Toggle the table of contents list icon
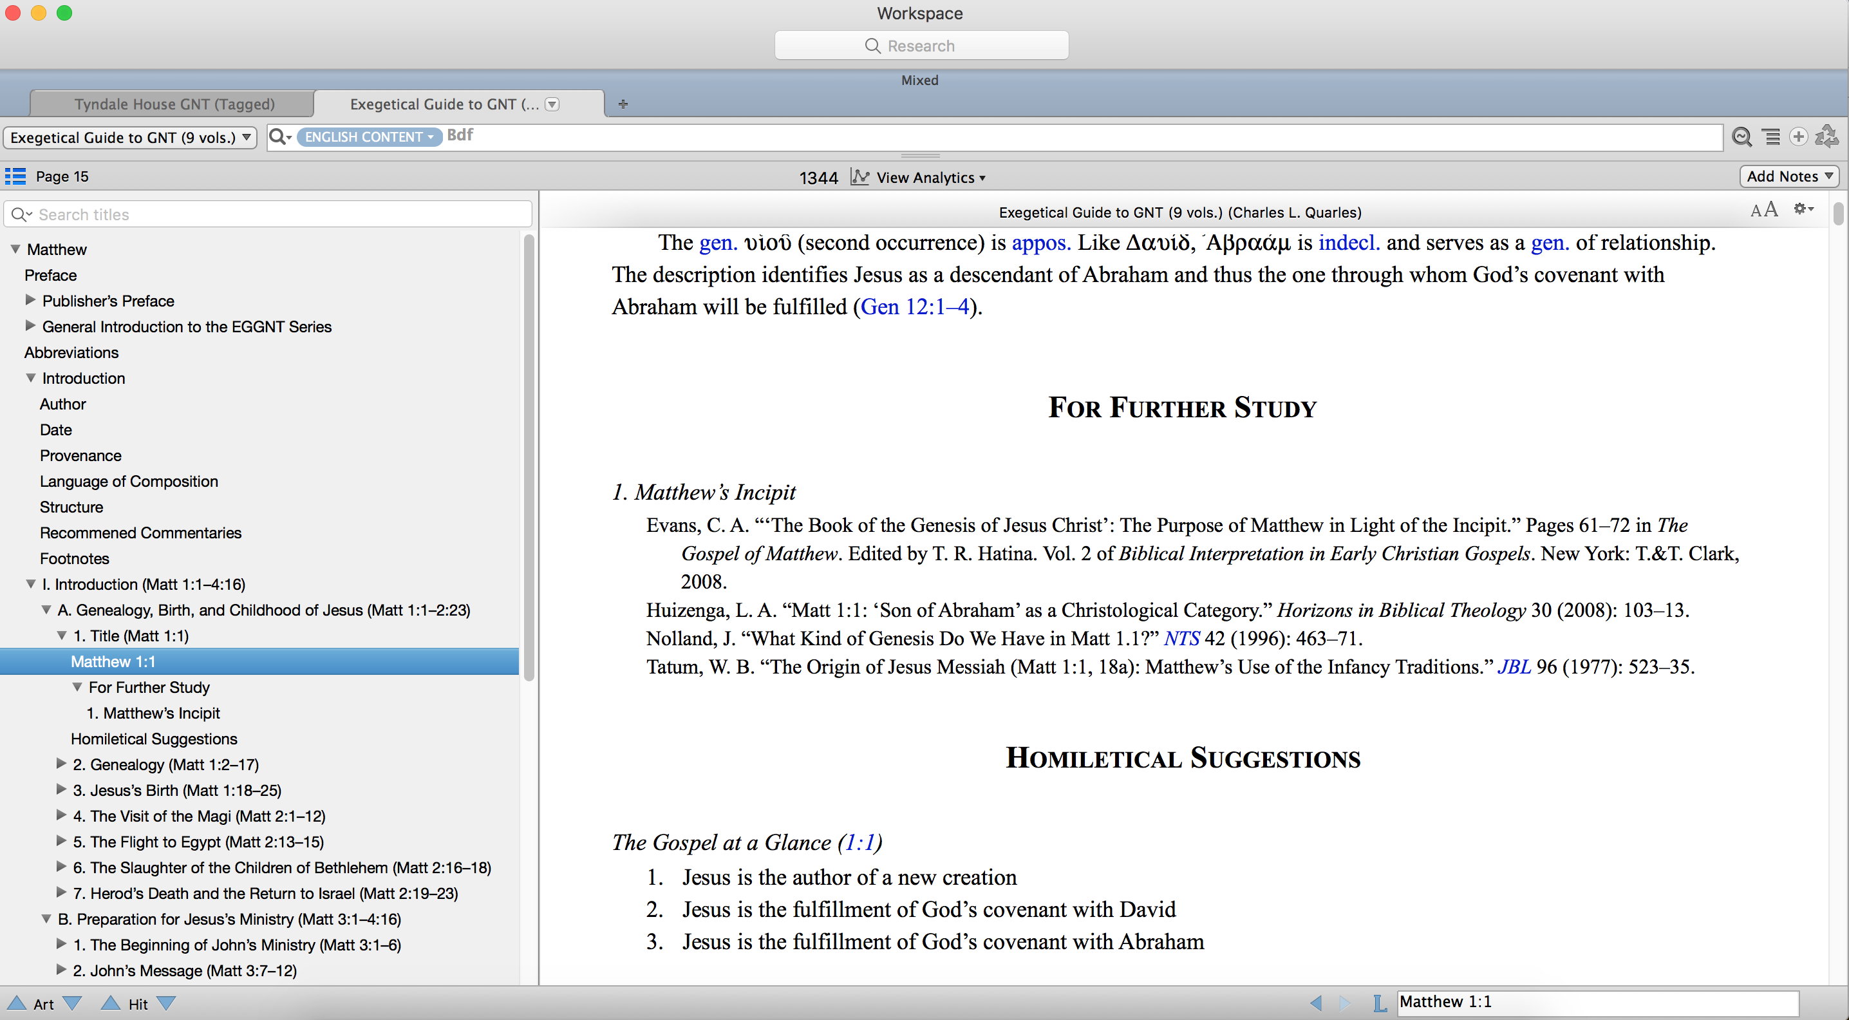 [15, 176]
